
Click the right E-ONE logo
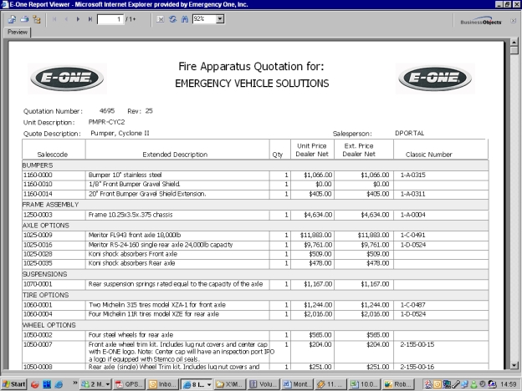(435, 79)
